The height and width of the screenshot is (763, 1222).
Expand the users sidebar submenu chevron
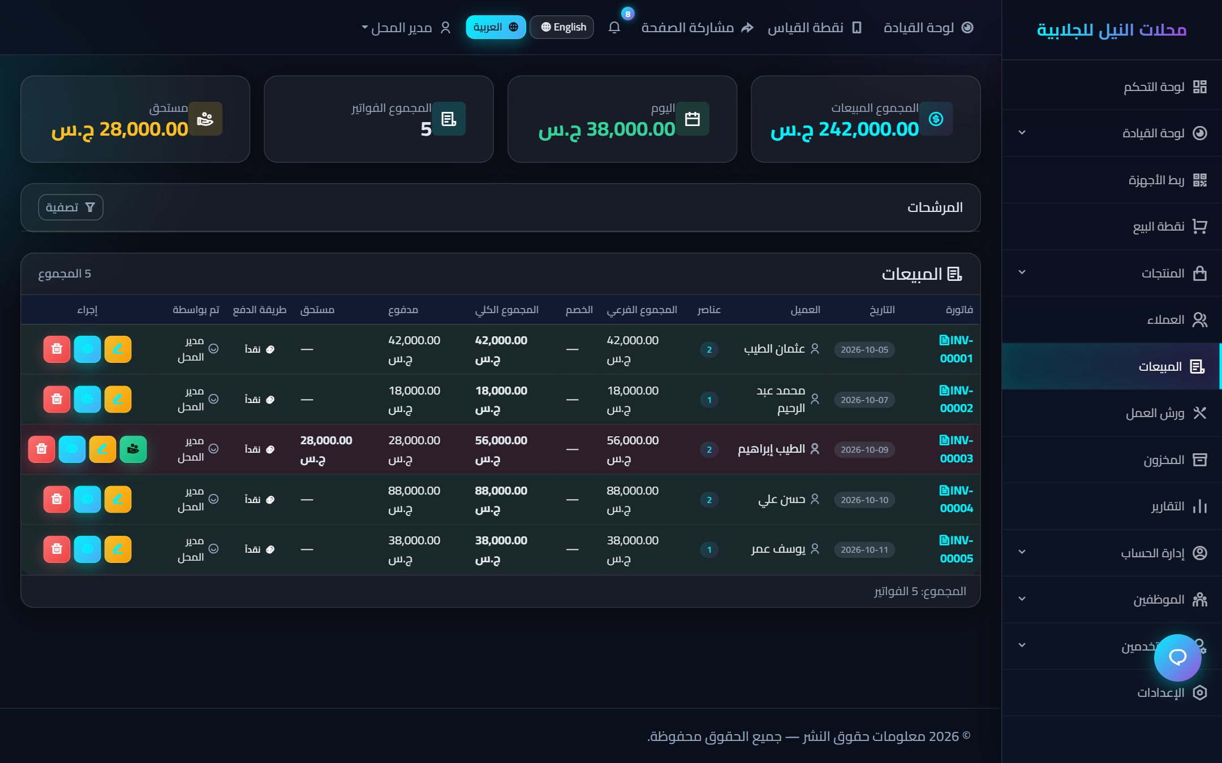pyautogui.click(x=1022, y=645)
